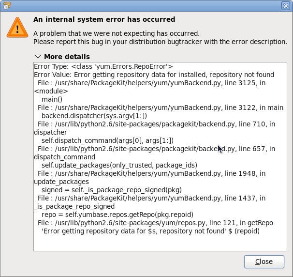Click the orange warning triangle icon
This screenshot has width=293, height=277.
(17, 27)
